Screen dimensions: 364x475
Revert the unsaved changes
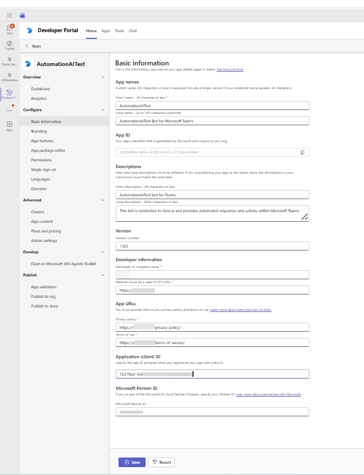click(x=161, y=462)
